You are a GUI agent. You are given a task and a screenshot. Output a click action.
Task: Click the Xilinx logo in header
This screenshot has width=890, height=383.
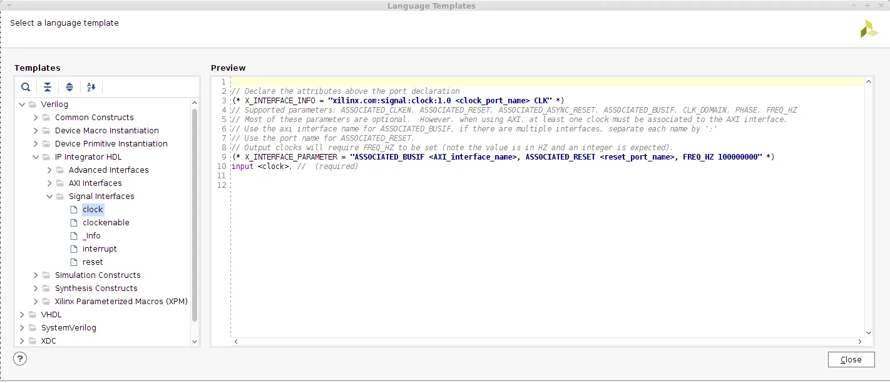coord(869,28)
